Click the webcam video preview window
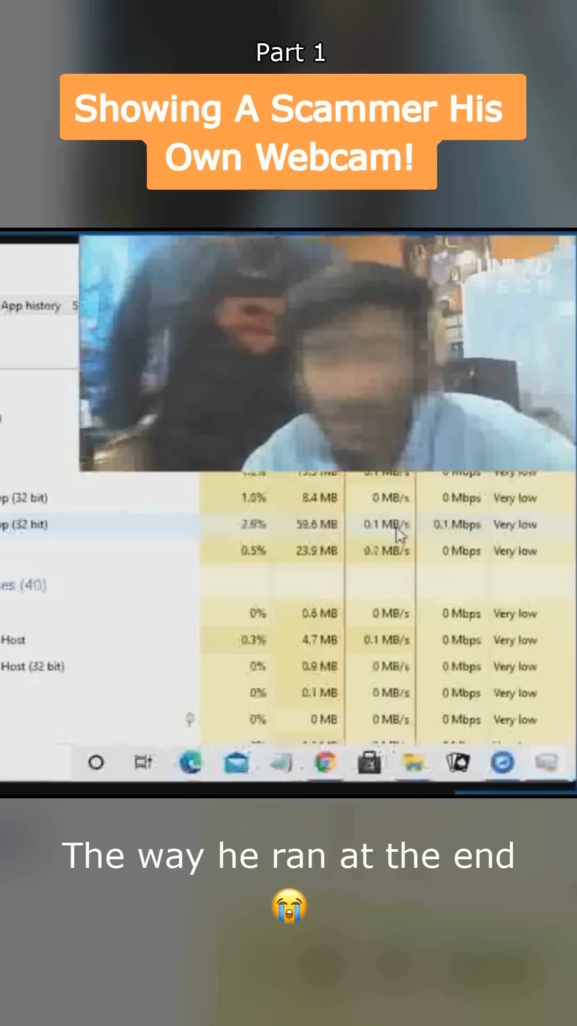The image size is (577, 1026). pos(328,353)
